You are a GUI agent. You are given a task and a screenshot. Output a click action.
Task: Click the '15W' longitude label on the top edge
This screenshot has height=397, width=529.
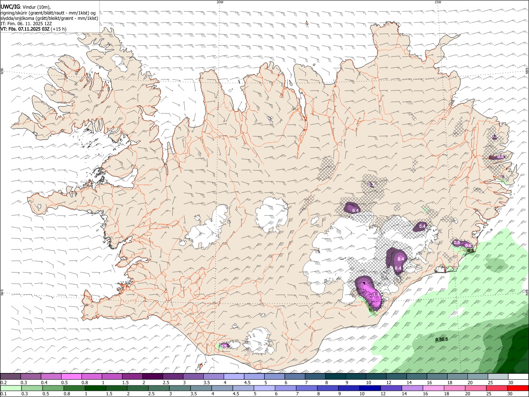[x=438, y=2]
